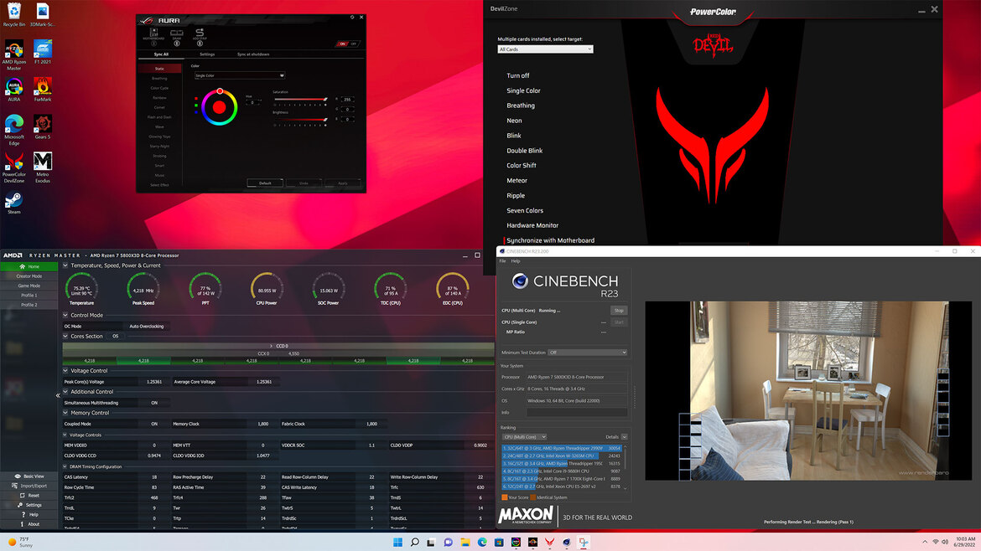Screen dimensions: 981x551
Task: Click Reset in Ryzen Master sidebar
Action: (x=29, y=496)
